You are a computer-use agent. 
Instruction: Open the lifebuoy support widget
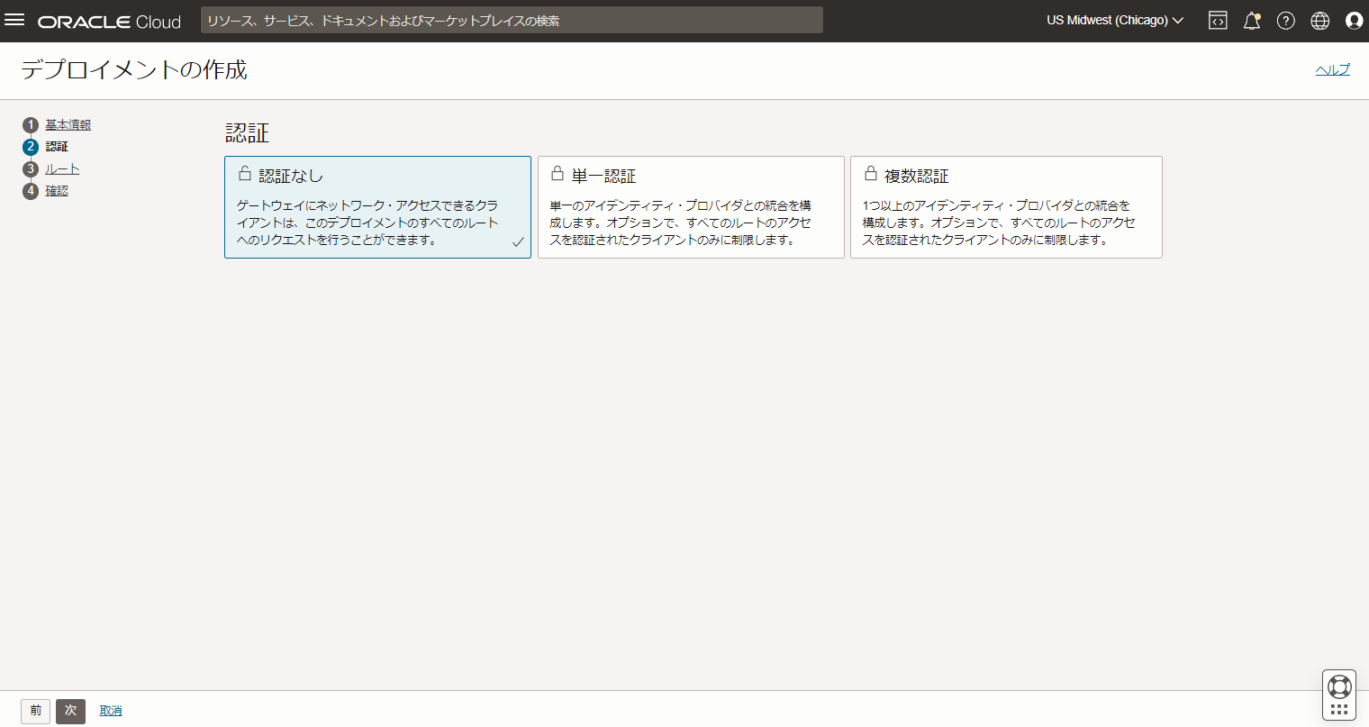pos(1339,686)
